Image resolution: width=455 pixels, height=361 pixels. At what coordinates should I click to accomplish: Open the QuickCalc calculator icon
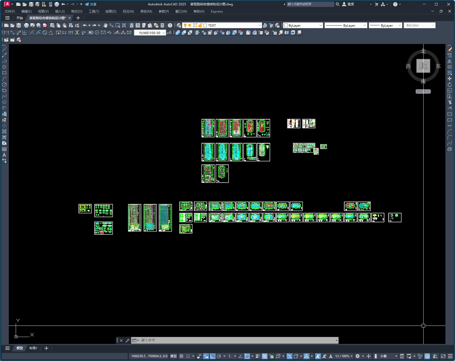[162, 25]
